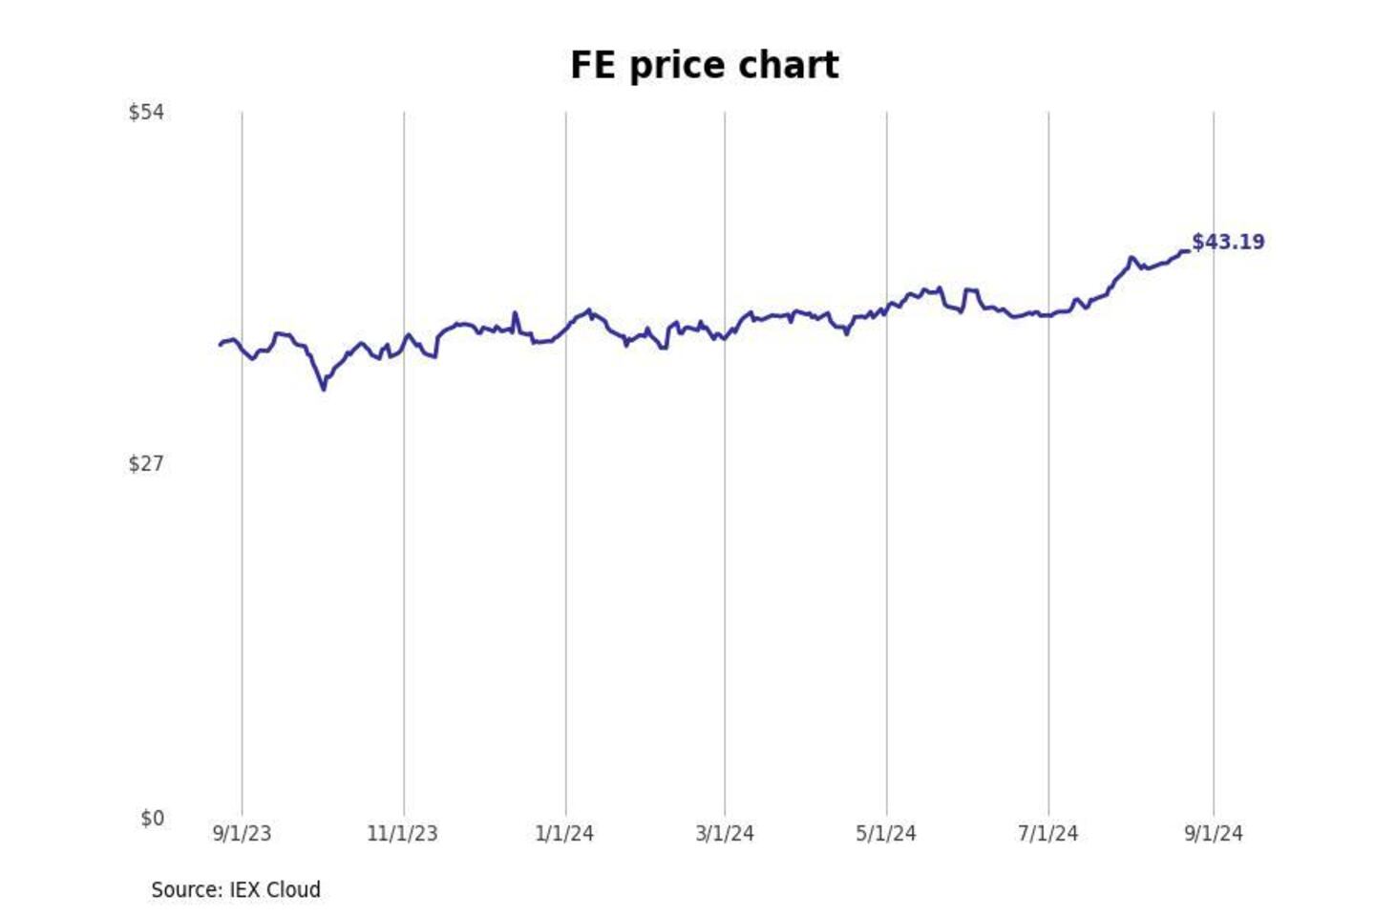Click the "Source: IEX Cloud" caption

[x=236, y=890]
